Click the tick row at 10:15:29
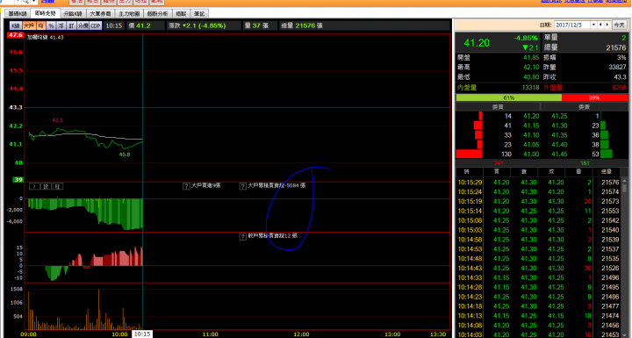The width and height of the screenshot is (632, 338). 539,183
